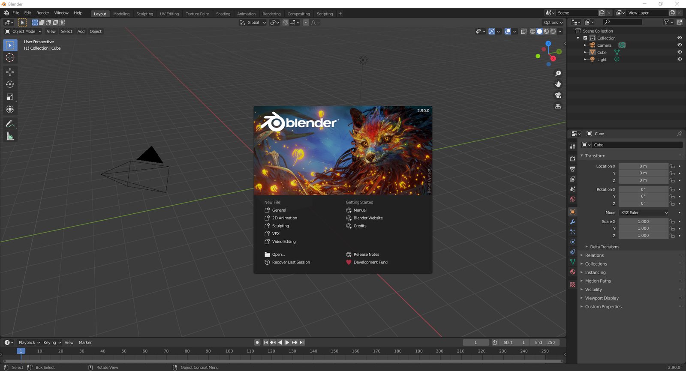
Task: Click the pan view hand icon
Action: click(x=558, y=84)
